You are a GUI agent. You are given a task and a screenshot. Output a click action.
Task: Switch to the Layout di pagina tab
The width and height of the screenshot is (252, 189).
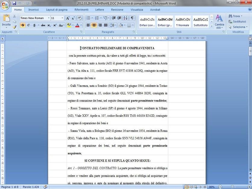click(57, 10)
